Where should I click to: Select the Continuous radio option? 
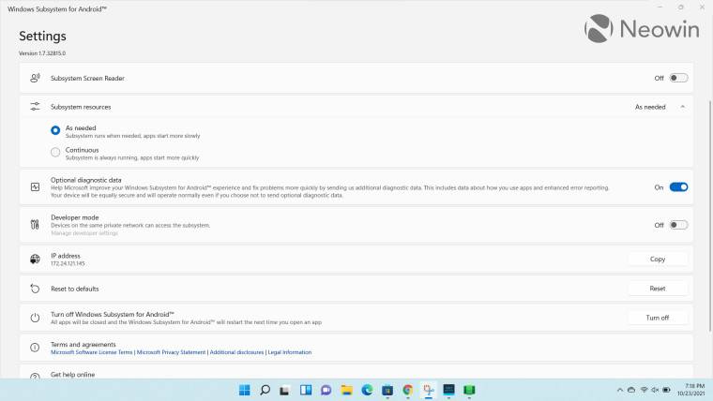click(56, 152)
